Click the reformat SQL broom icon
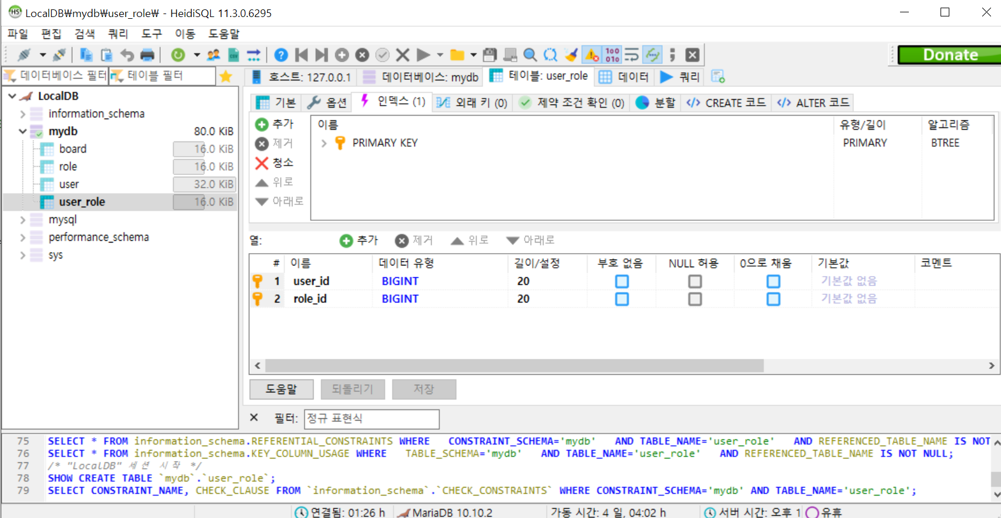 [571, 55]
